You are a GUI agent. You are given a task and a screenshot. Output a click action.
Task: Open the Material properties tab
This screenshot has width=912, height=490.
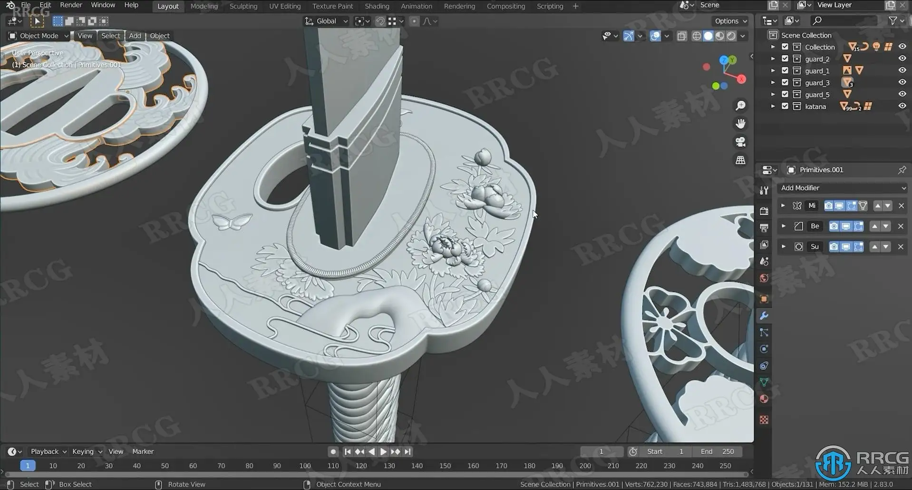coord(764,399)
